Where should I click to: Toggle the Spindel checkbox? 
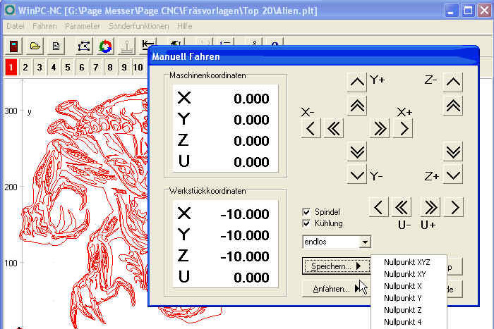306,211
